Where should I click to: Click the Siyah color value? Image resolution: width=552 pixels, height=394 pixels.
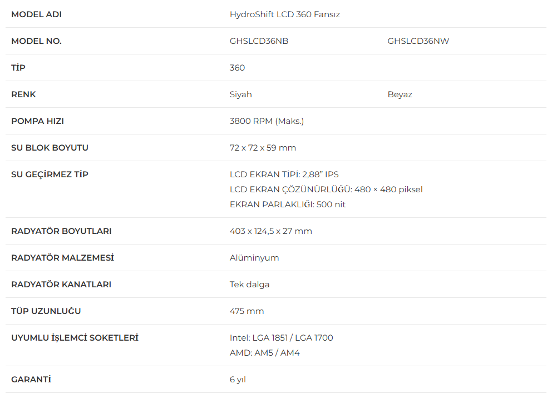240,94
